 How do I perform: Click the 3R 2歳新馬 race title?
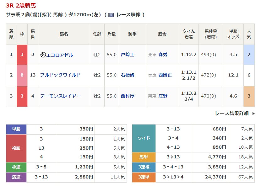pos(21,5)
